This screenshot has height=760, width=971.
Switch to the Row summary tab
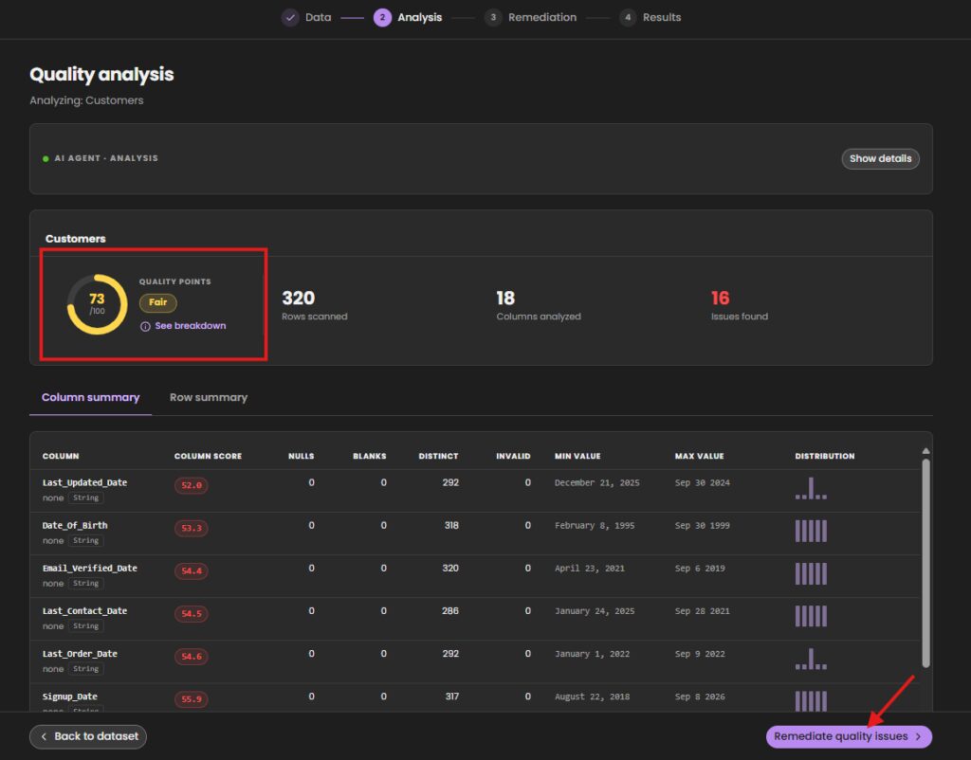208,397
